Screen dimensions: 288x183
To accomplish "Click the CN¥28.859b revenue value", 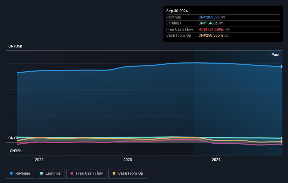I will tap(209, 17).
